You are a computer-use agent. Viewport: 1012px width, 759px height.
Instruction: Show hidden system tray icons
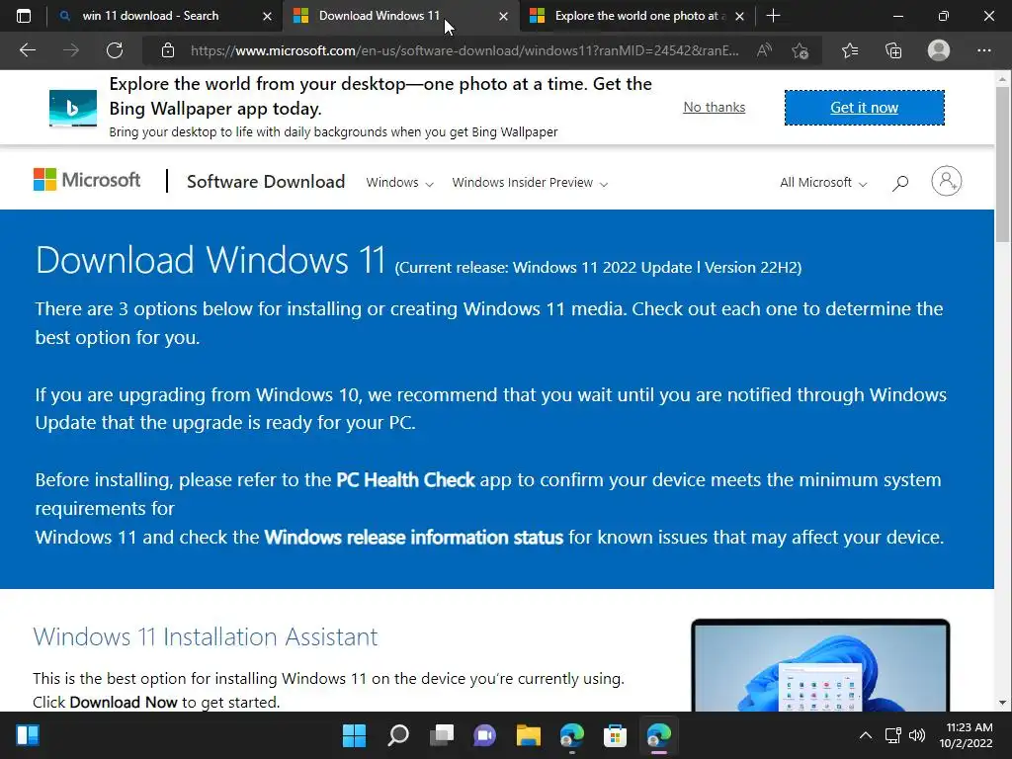point(866,735)
